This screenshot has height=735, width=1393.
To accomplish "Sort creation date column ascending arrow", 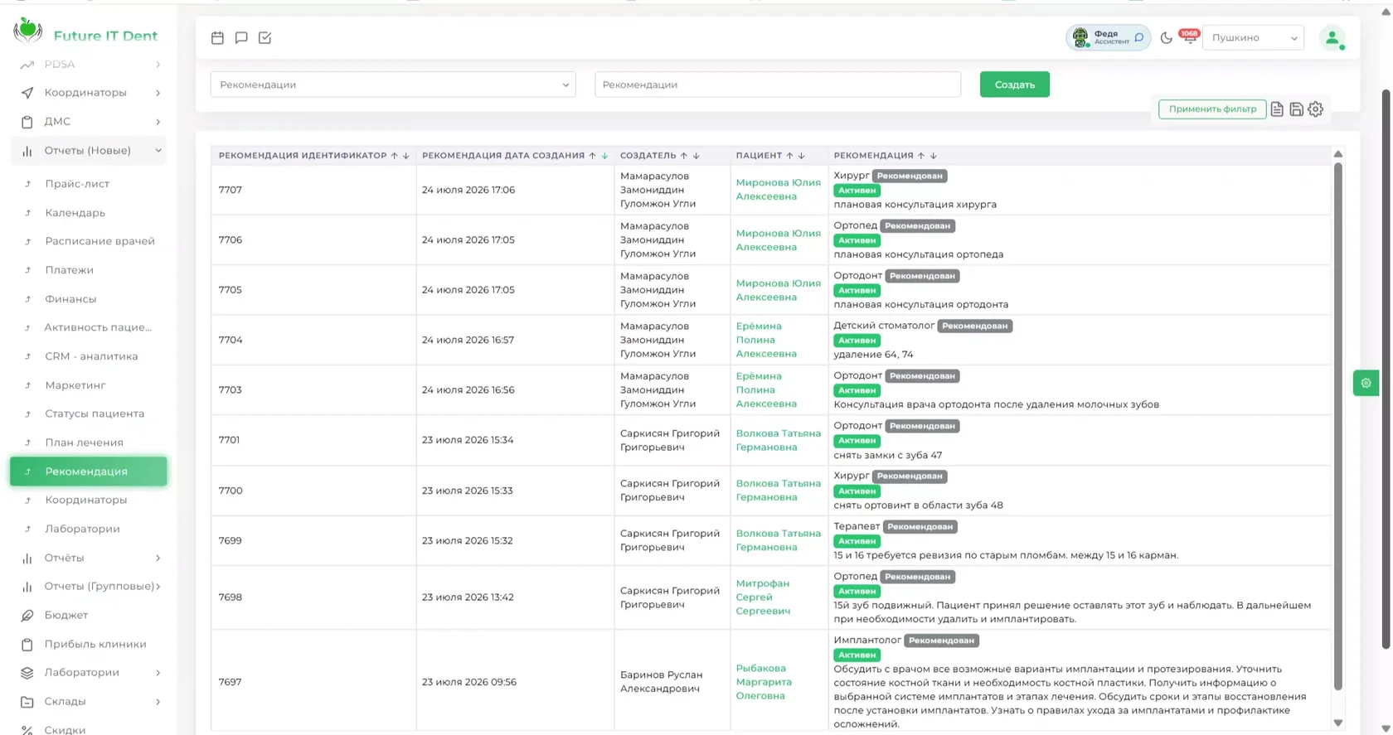I will point(593,156).
